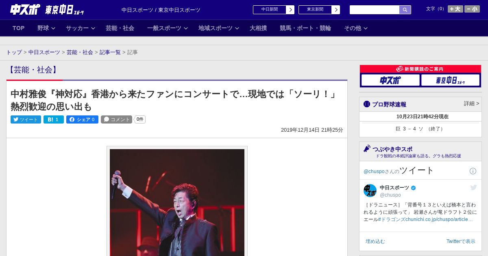Expand the その他 navigation menu

(356, 28)
